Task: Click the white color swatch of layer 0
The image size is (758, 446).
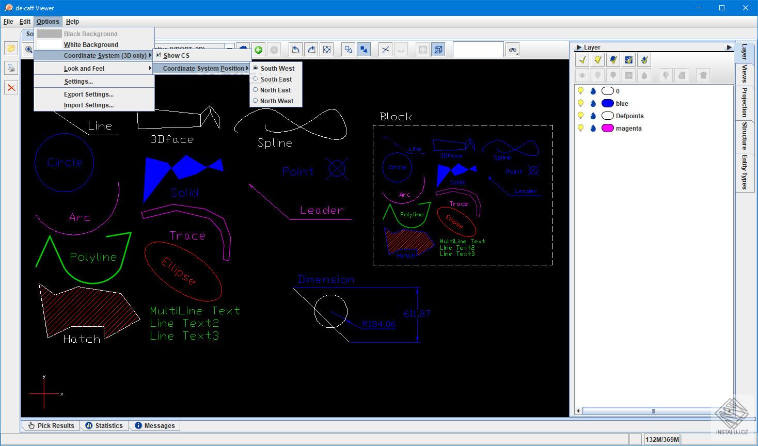Action: (x=608, y=91)
